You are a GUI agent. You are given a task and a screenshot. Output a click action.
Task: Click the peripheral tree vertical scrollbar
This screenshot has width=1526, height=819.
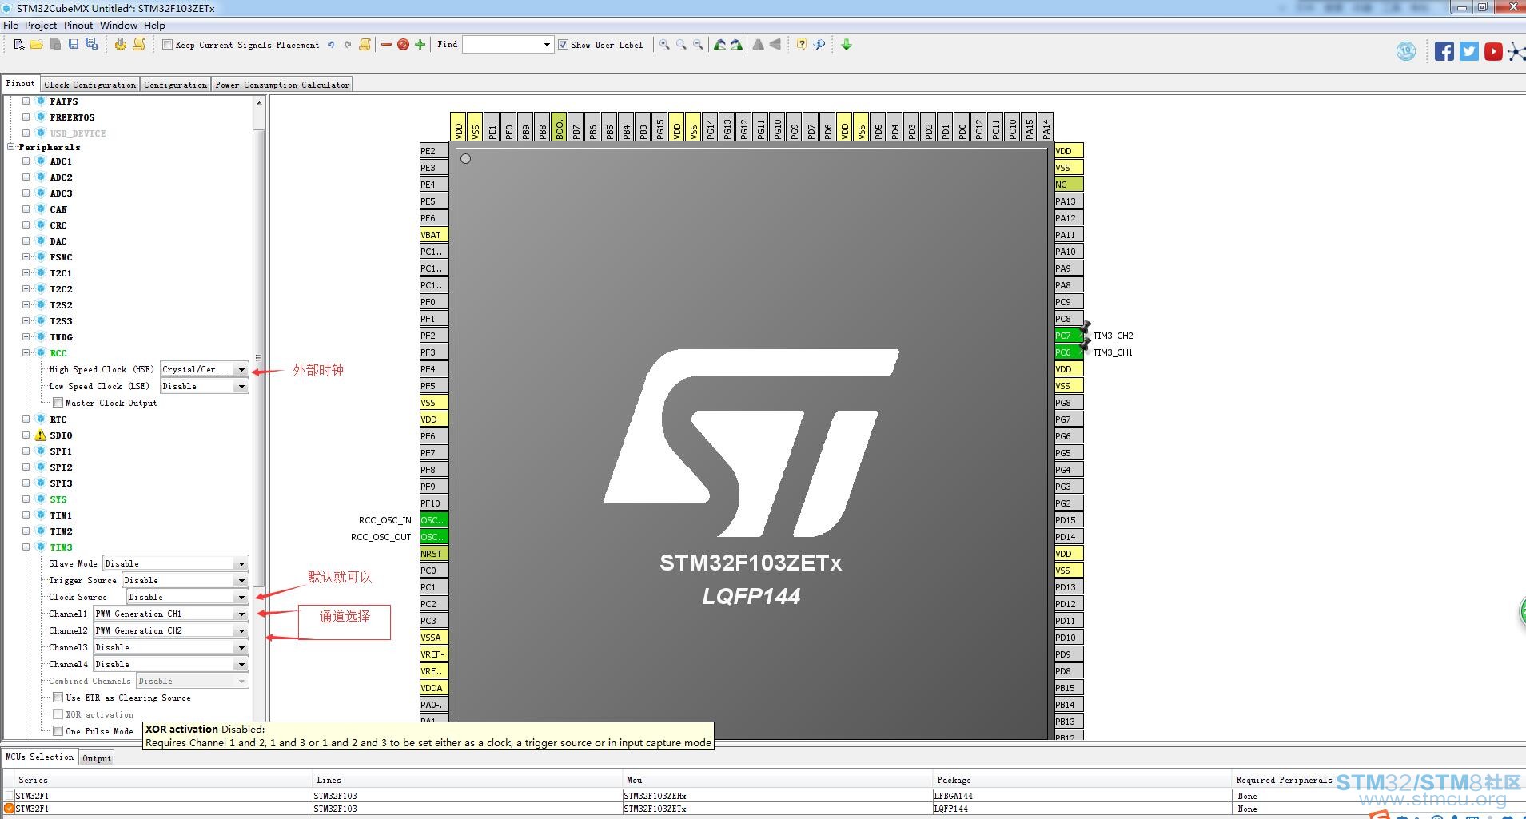[x=258, y=360]
